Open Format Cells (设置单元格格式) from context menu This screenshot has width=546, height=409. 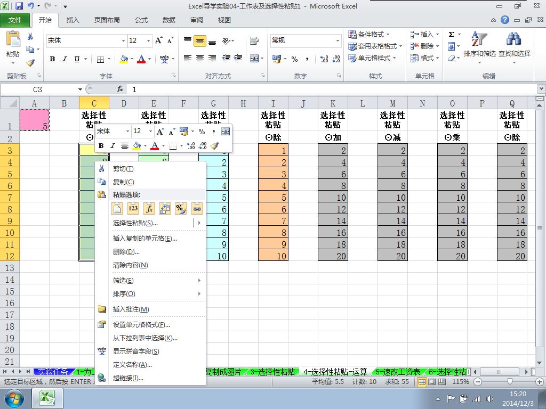click(x=150, y=325)
